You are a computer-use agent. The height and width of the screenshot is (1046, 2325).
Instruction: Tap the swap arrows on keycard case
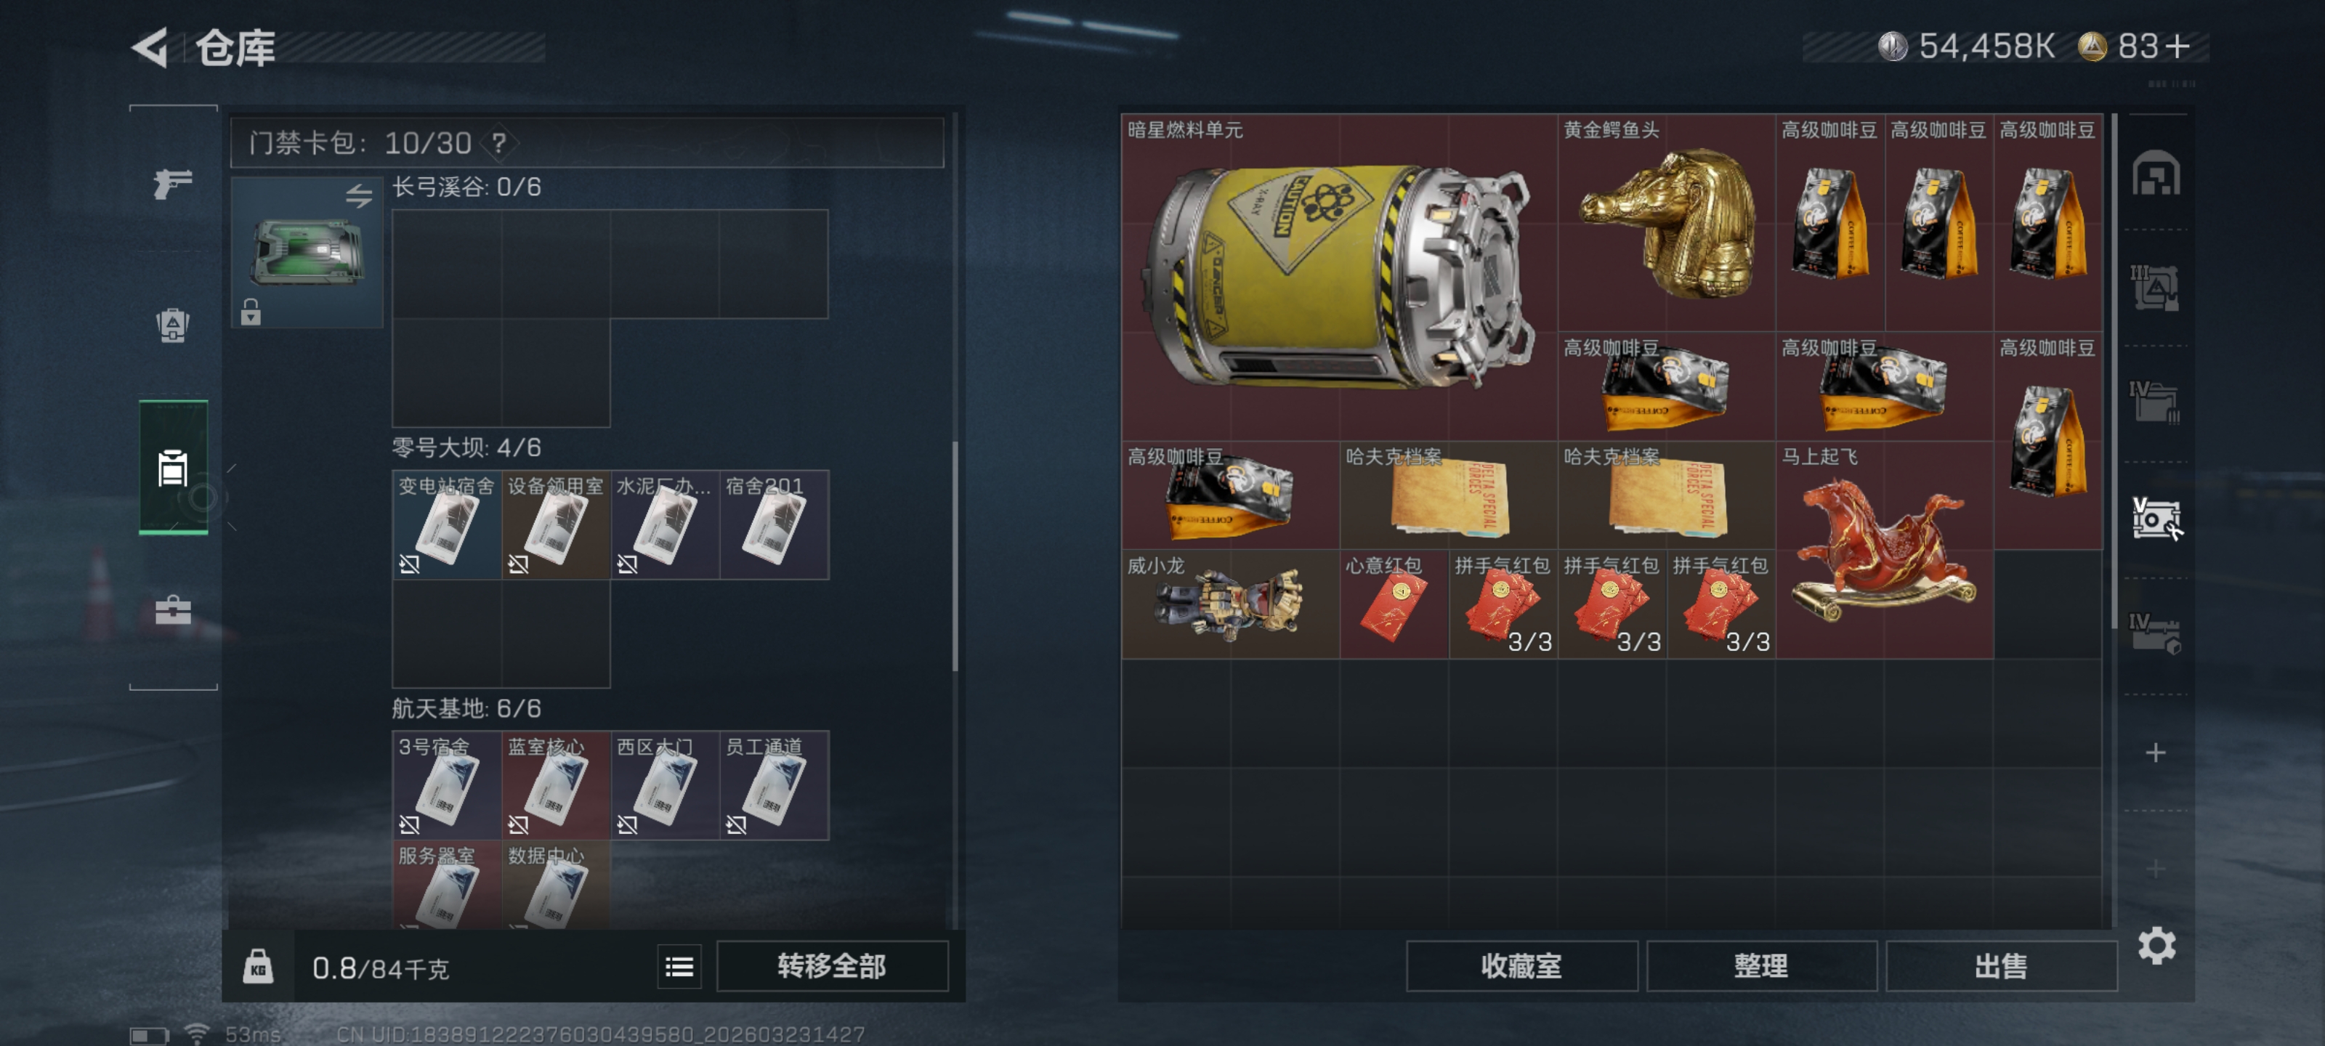pos(358,195)
